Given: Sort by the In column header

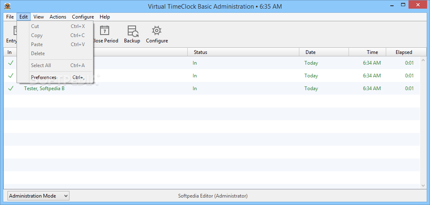Looking at the screenshot, I should (10, 52).
